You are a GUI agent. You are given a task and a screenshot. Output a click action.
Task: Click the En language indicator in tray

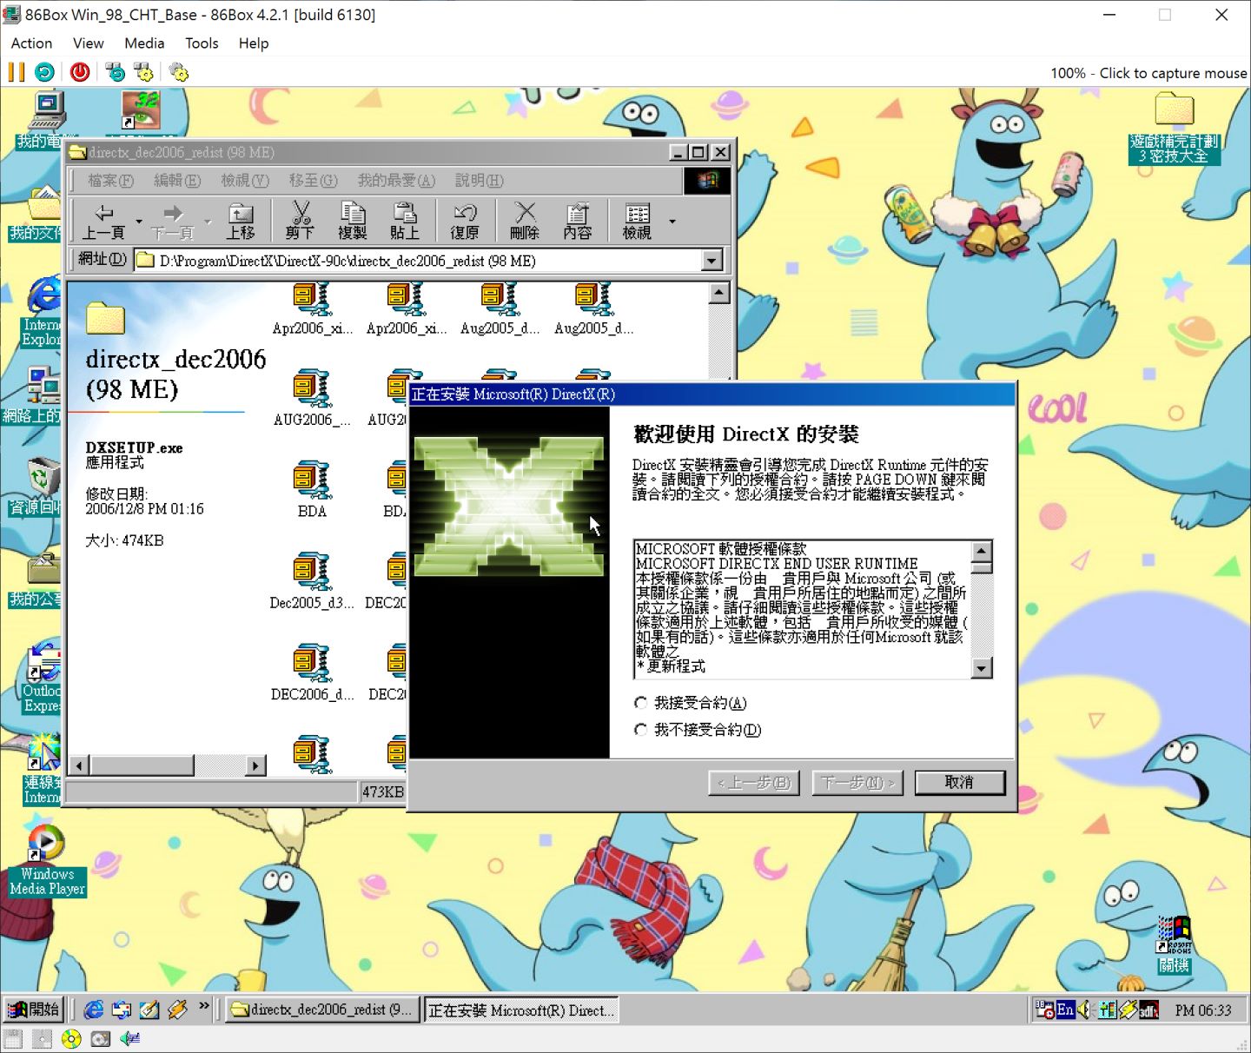tap(1065, 1010)
